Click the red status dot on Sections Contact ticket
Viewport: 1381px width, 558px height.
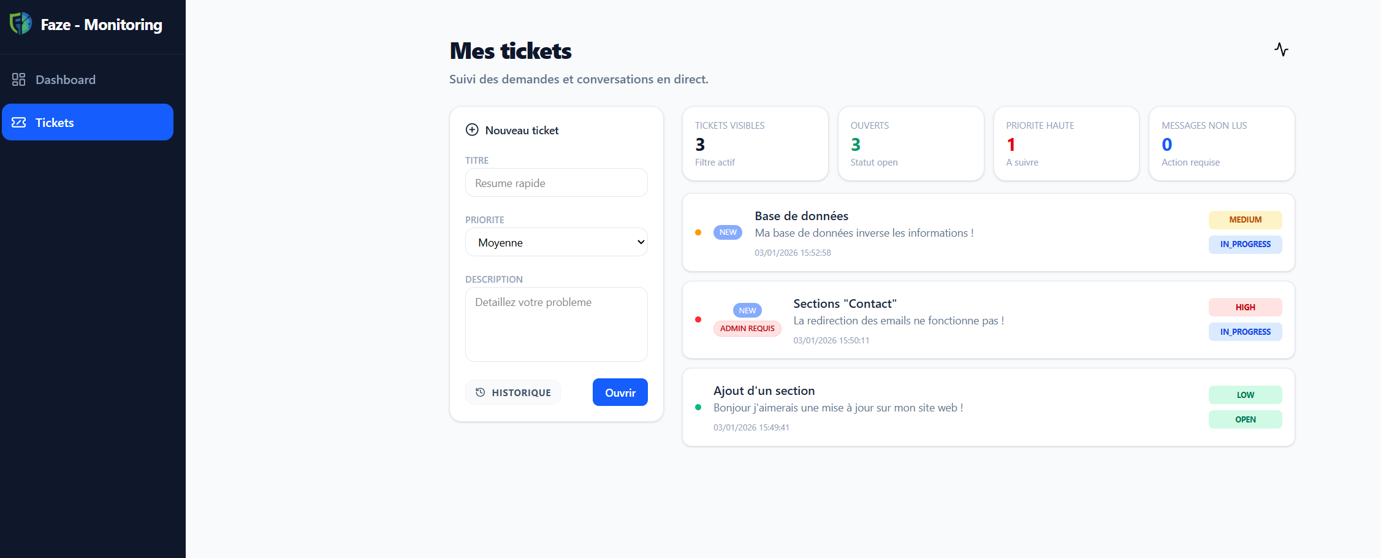[698, 319]
